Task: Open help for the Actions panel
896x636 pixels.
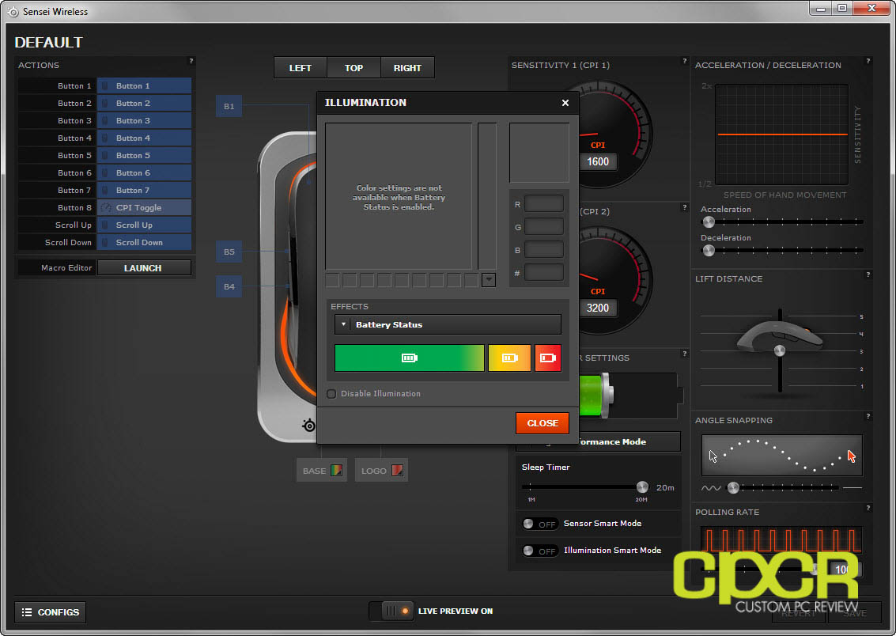Action: [x=191, y=61]
